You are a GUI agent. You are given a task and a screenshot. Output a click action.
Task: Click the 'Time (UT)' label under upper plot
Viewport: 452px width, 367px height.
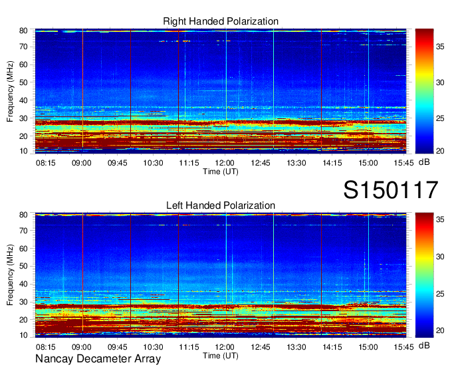pos(221,172)
